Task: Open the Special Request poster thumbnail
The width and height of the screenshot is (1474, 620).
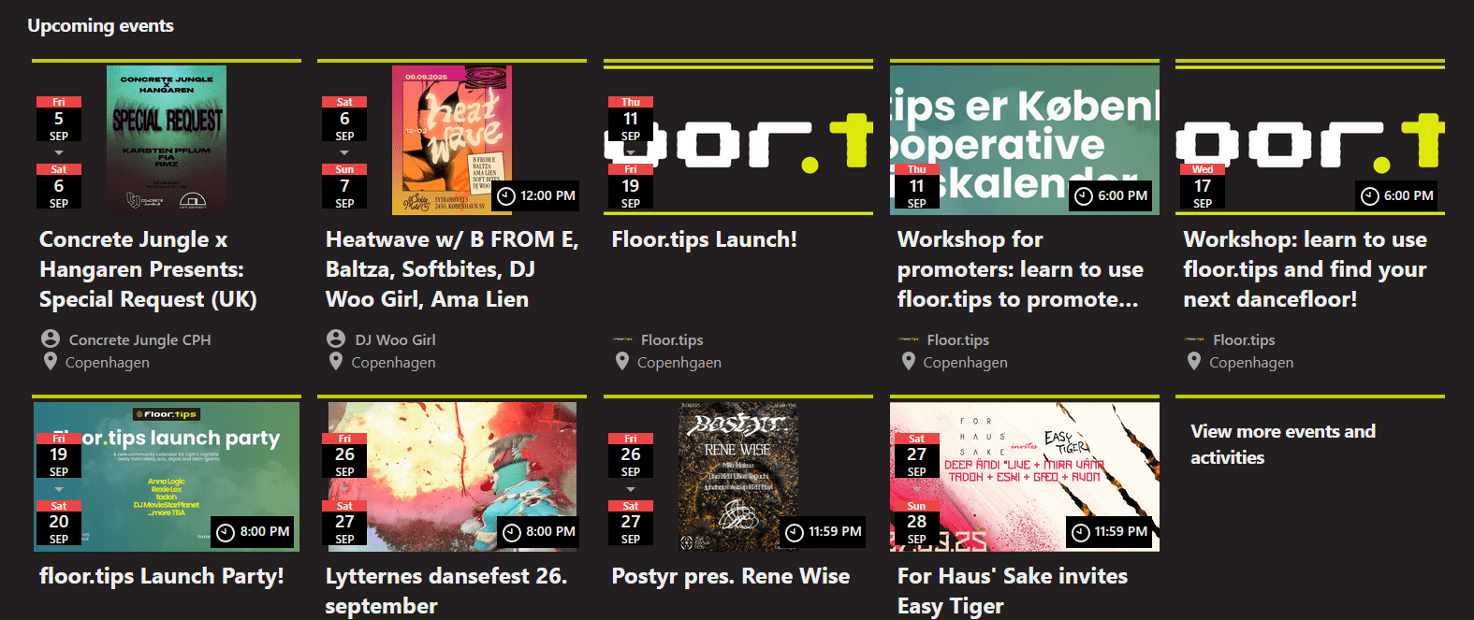Action: (167, 139)
